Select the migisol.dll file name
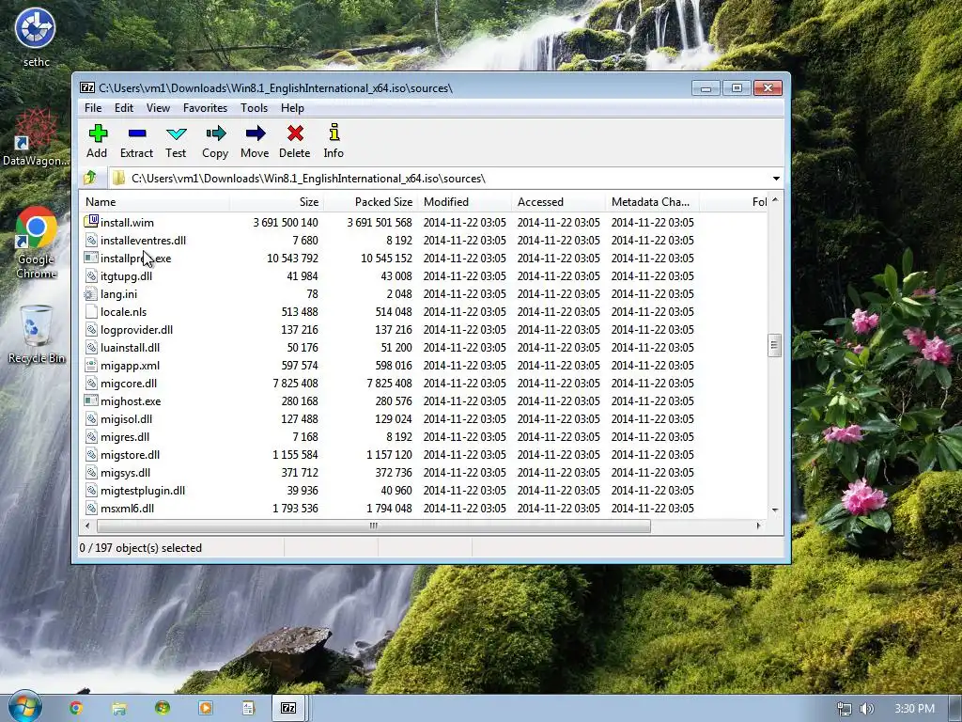This screenshot has height=722, width=962. tap(127, 418)
